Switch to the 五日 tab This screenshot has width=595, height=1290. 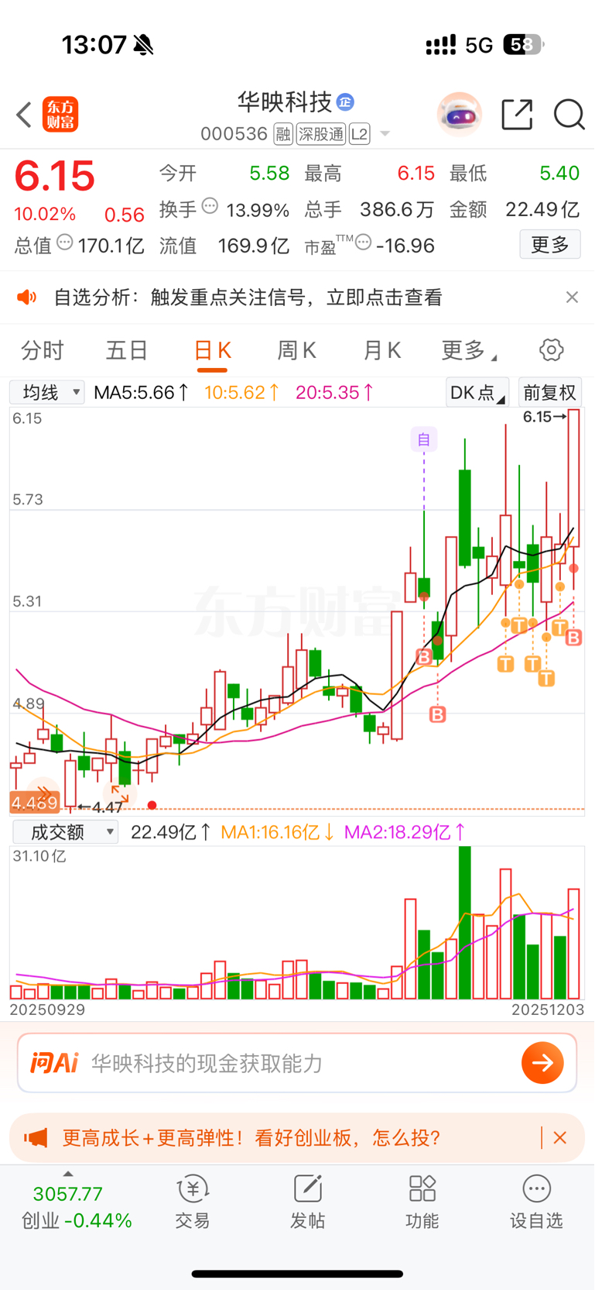click(127, 351)
